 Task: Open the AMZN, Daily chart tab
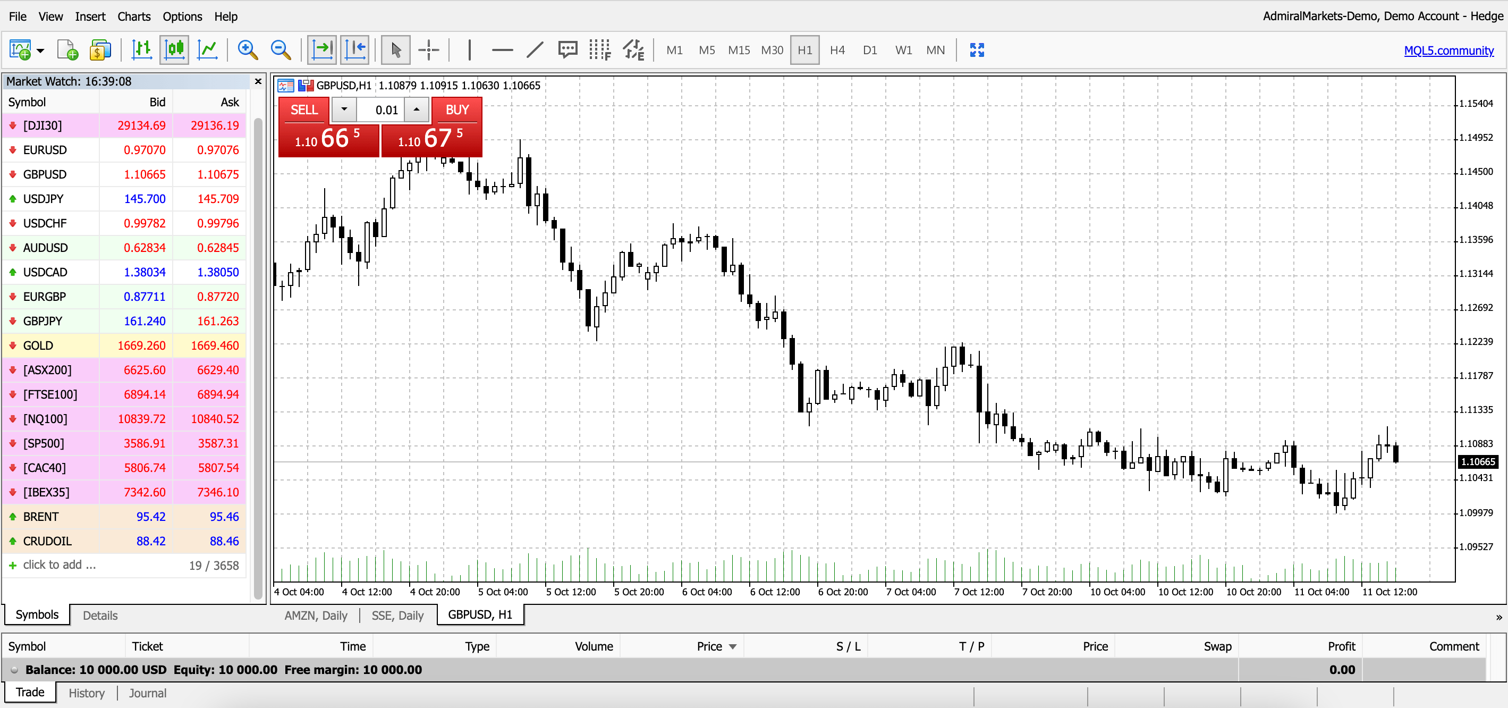point(316,616)
